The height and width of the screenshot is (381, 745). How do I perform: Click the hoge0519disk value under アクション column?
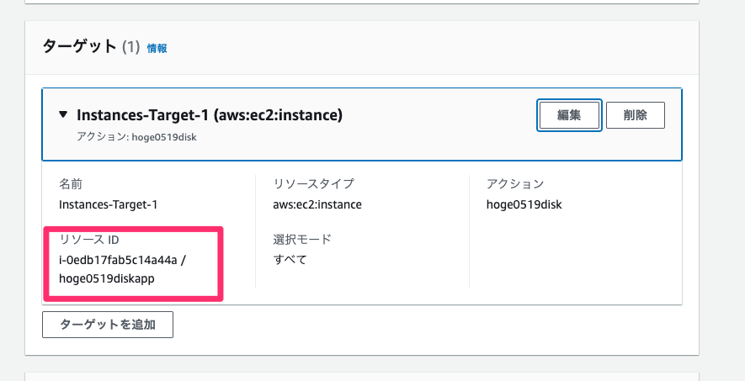click(524, 204)
